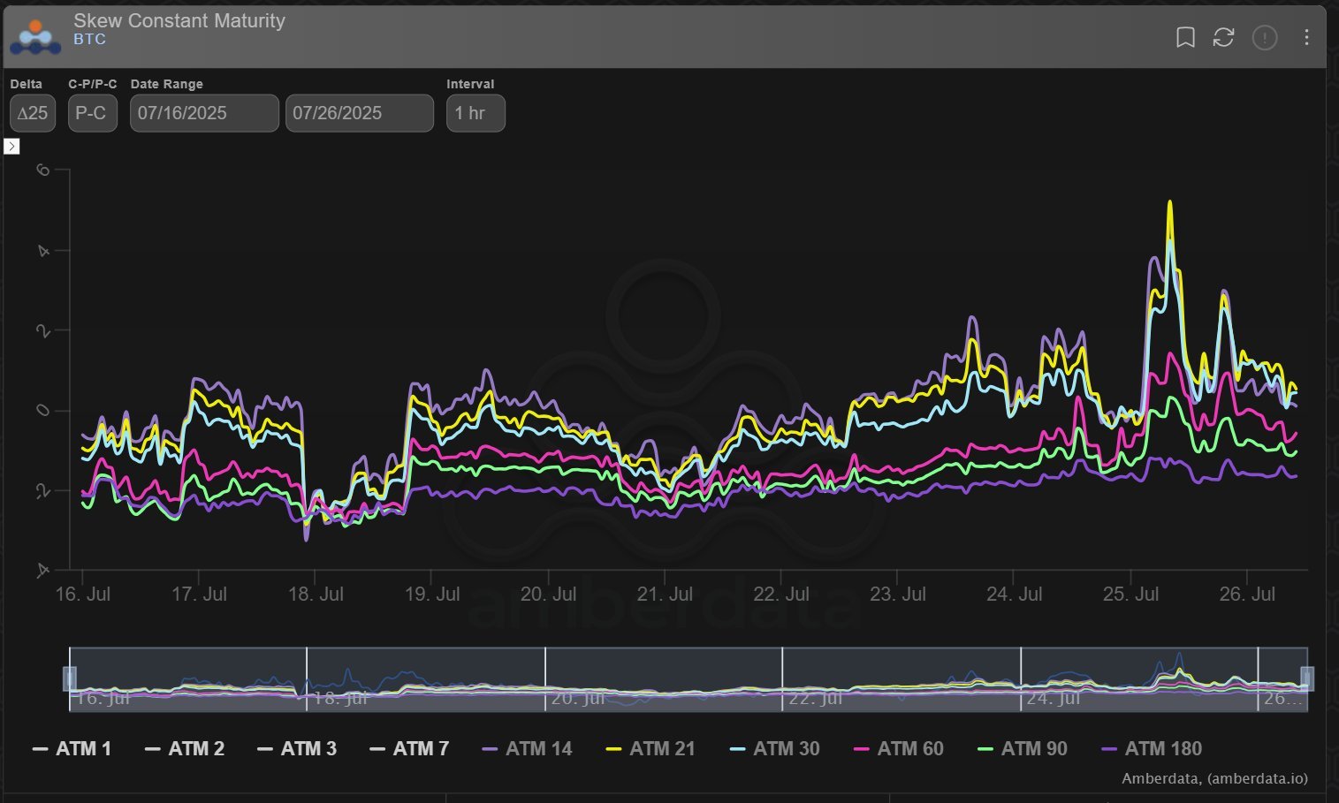This screenshot has width=1339, height=803.
Task: Open the P-C selector dropdown
Action: pyautogui.click(x=92, y=113)
